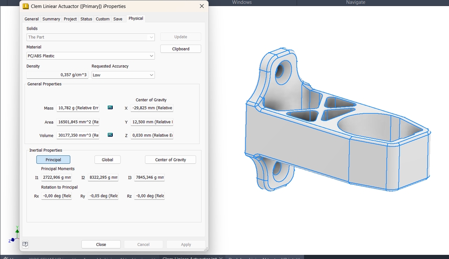Viewport: 449px width, 259px height.
Task: Click the I2 principal moment field
Action: point(103,177)
